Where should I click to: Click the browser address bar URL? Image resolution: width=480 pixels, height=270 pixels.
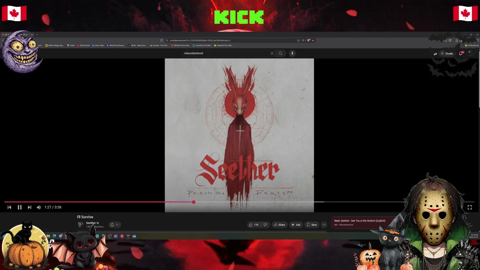[200, 40]
